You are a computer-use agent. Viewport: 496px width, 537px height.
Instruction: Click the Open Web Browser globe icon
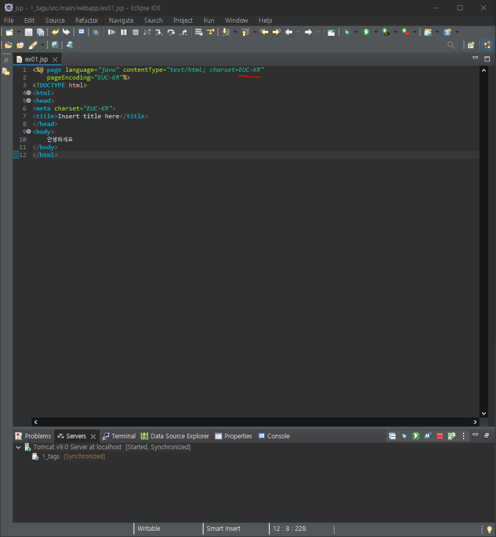[x=55, y=45]
